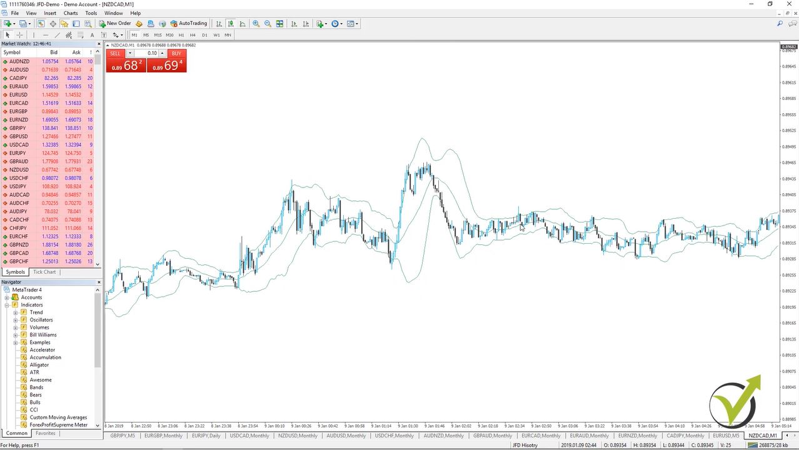Click the Tile Windows icon in toolbar

click(279, 24)
